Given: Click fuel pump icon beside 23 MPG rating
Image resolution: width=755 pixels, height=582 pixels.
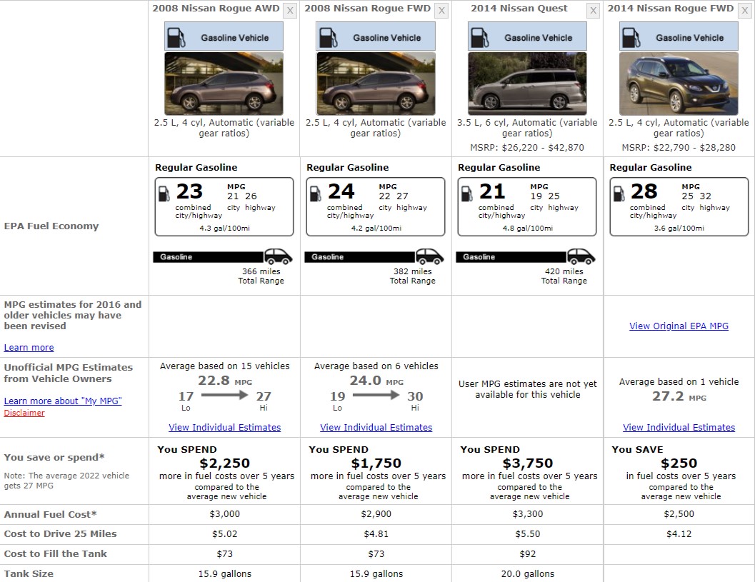Looking at the screenshot, I should click(x=164, y=194).
